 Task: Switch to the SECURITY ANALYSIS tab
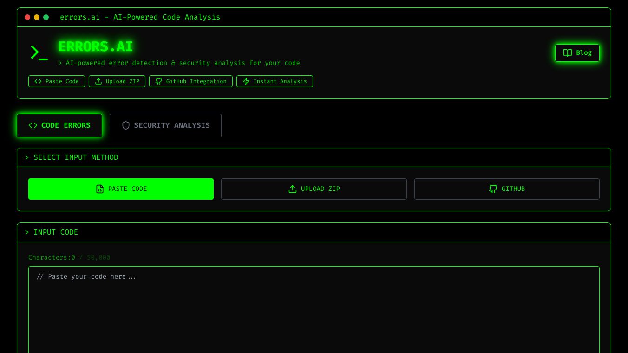click(x=165, y=125)
